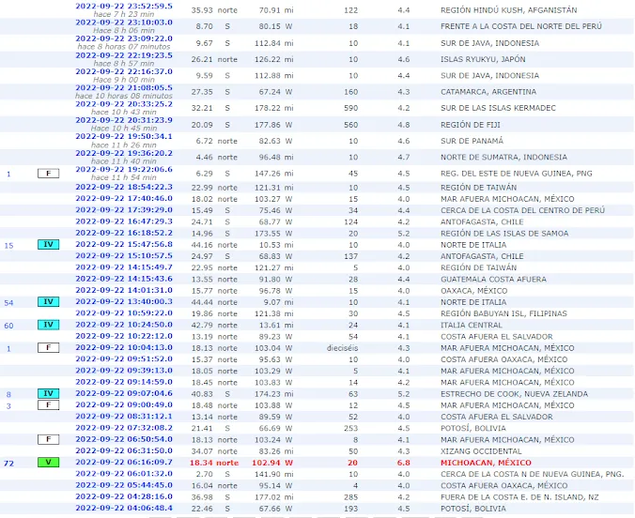Viewport: 635px width, 518px height.
Task: Open the 2022-09-22 22:16:37.0 event link
Action: pyautogui.click(x=124, y=71)
